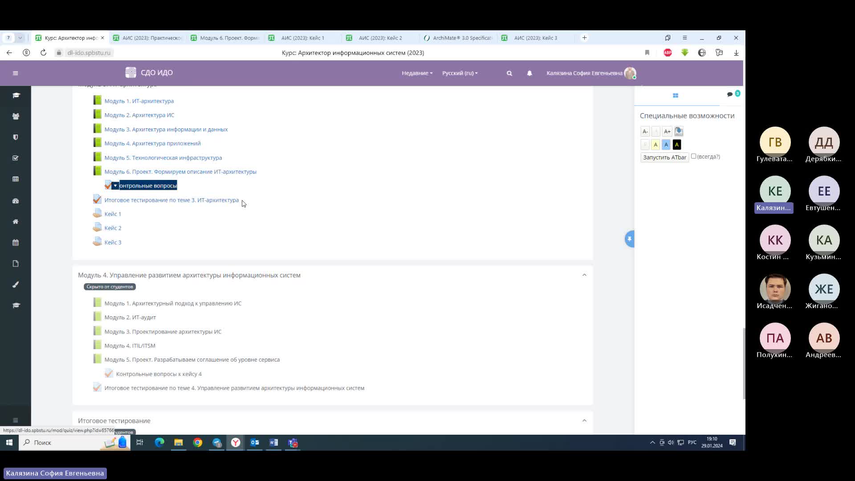Open link Модуль 1. ИТ-архитектура

pos(139,101)
